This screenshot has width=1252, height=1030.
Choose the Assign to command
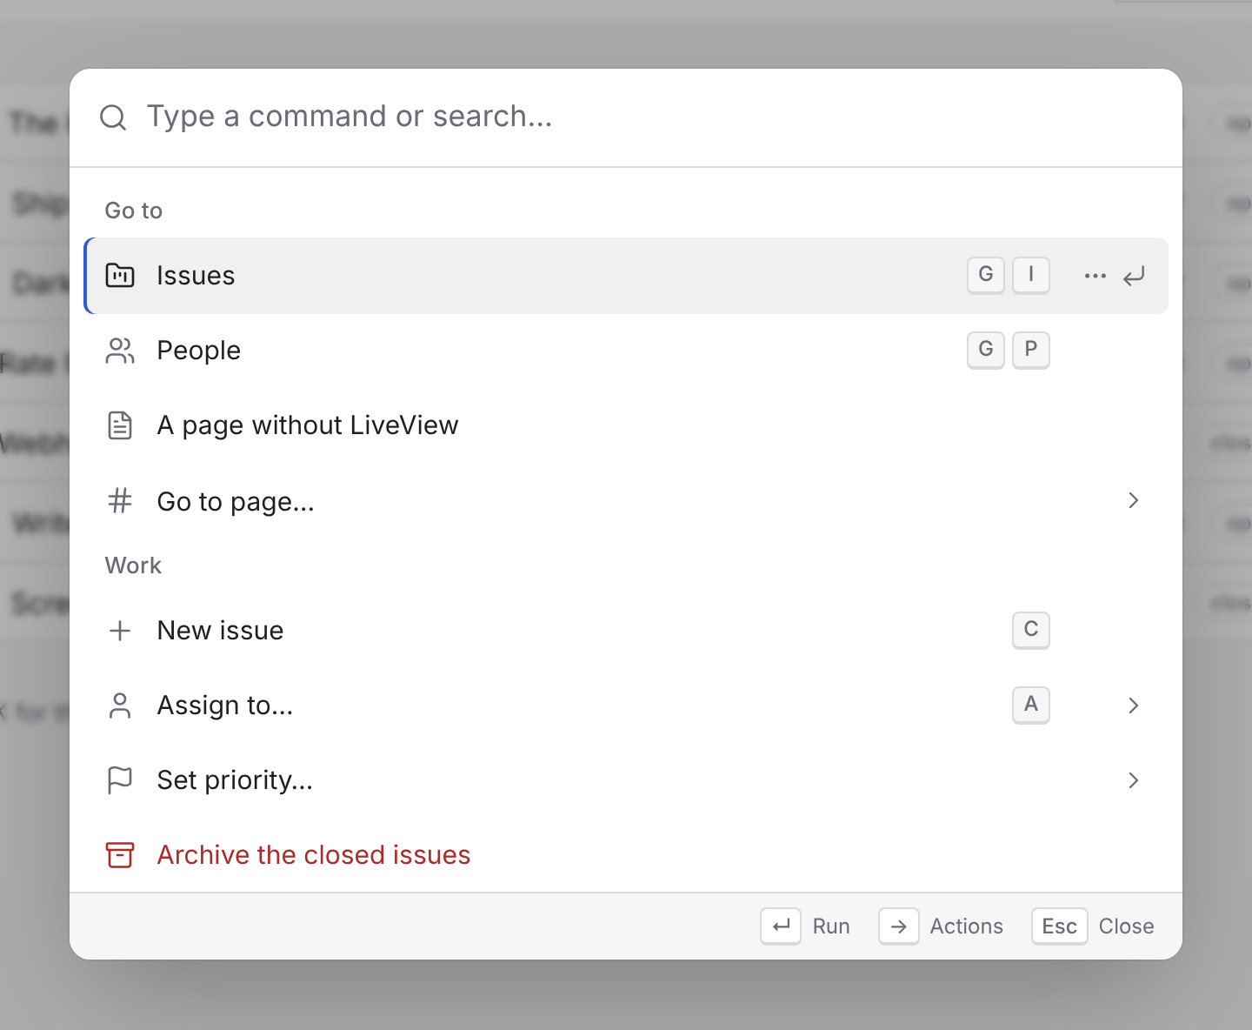pos(626,706)
